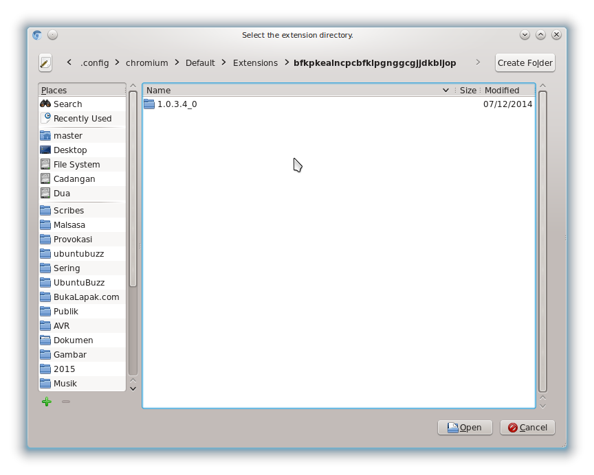Click the Places sidebar scrollbar down arrow

(x=132, y=389)
